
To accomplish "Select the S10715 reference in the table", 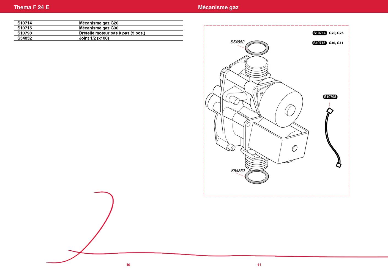I will pos(24,28).
